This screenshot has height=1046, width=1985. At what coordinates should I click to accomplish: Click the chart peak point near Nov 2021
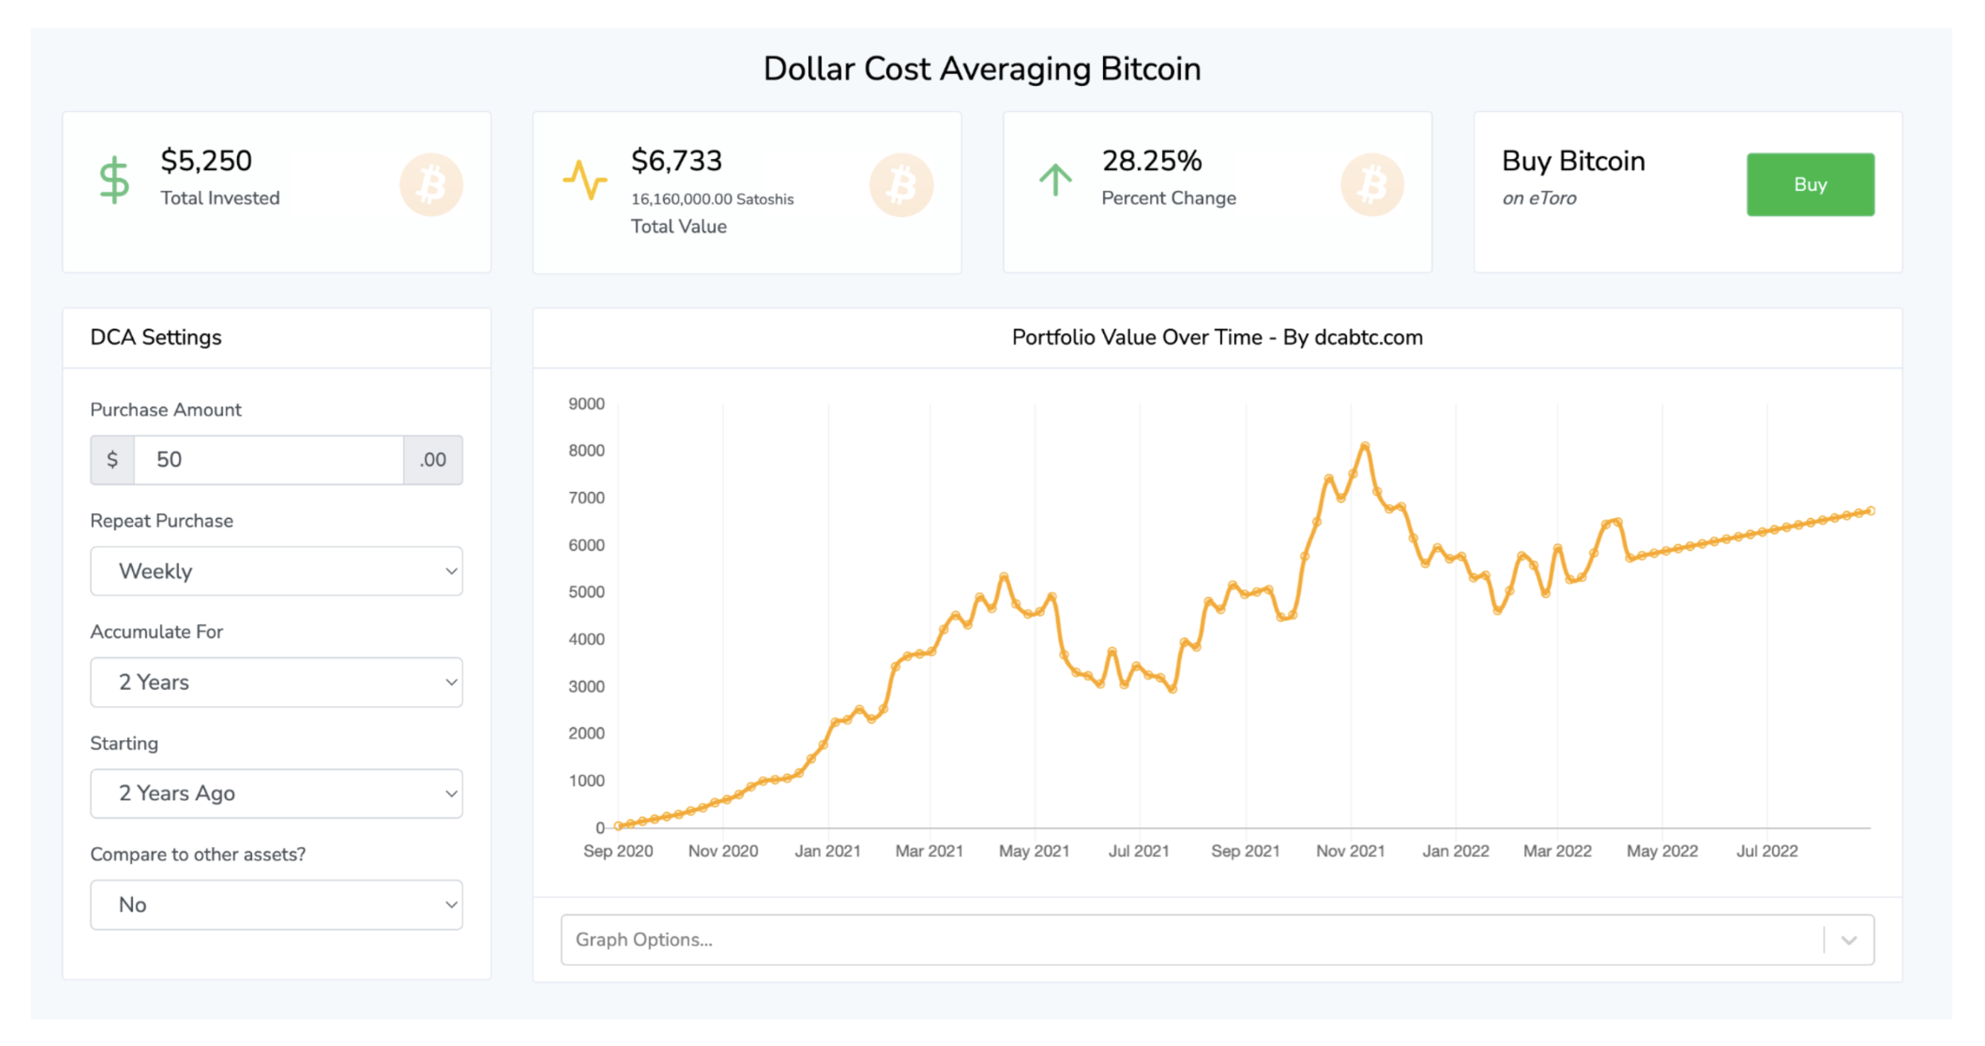(1365, 446)
